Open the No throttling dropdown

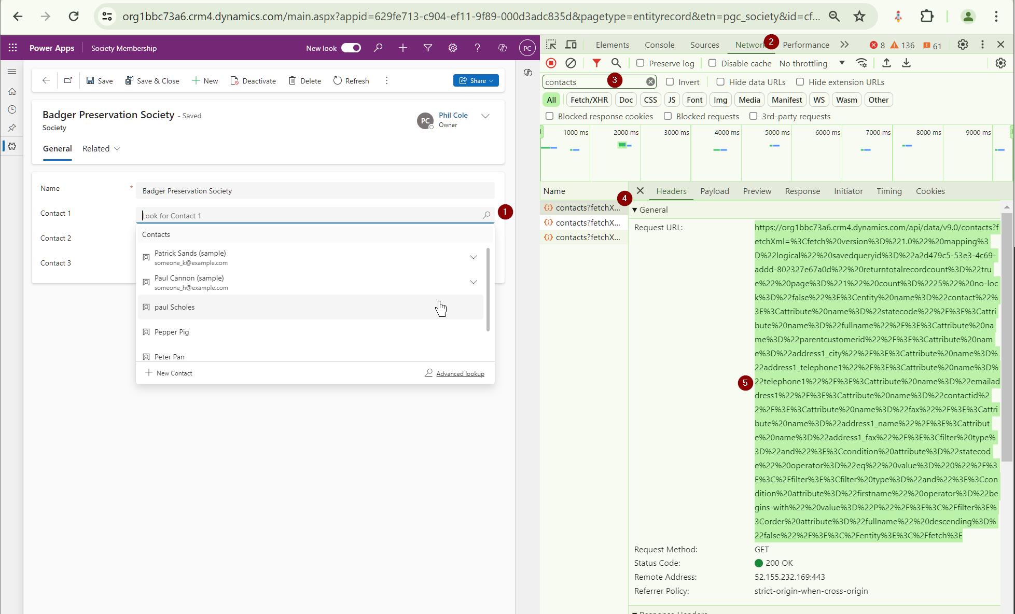click(x=812, y=63)
